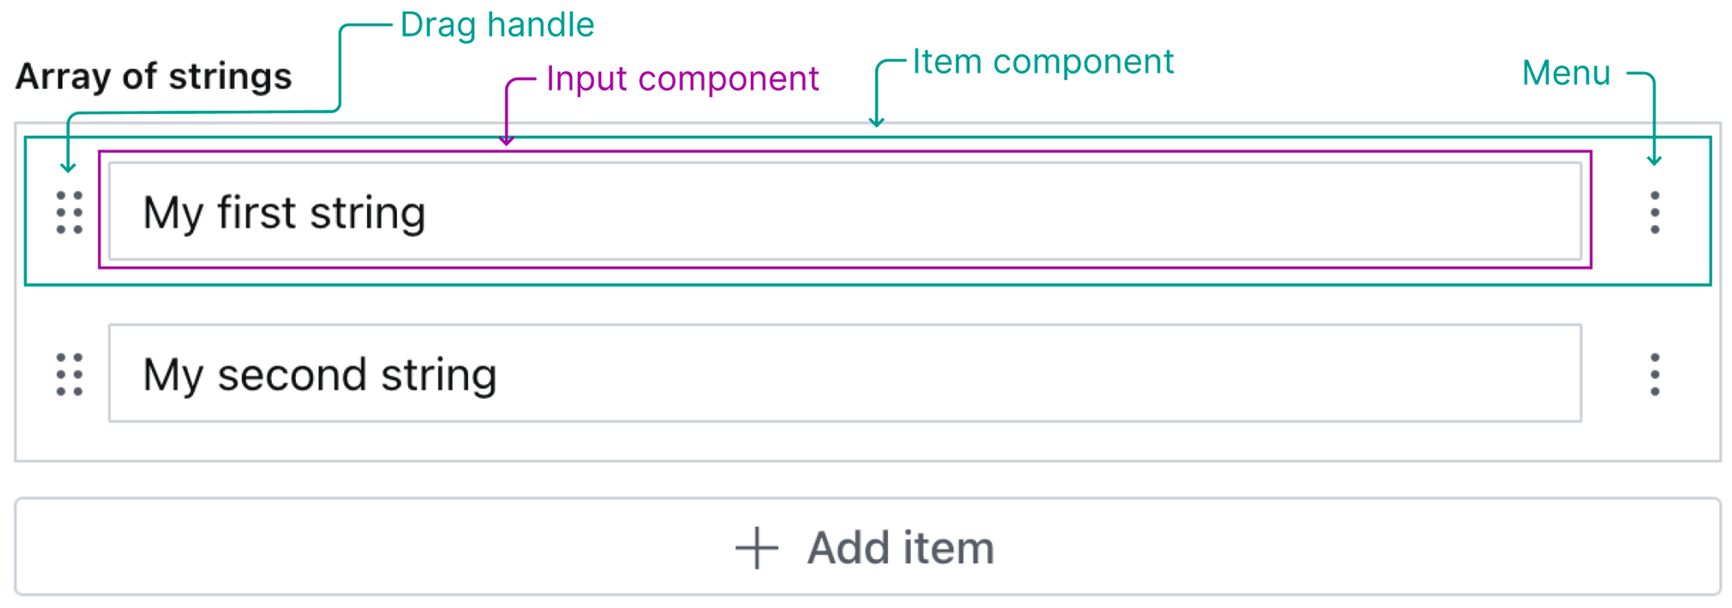Click the teal Drag handle annotation label

pos(497,25)
